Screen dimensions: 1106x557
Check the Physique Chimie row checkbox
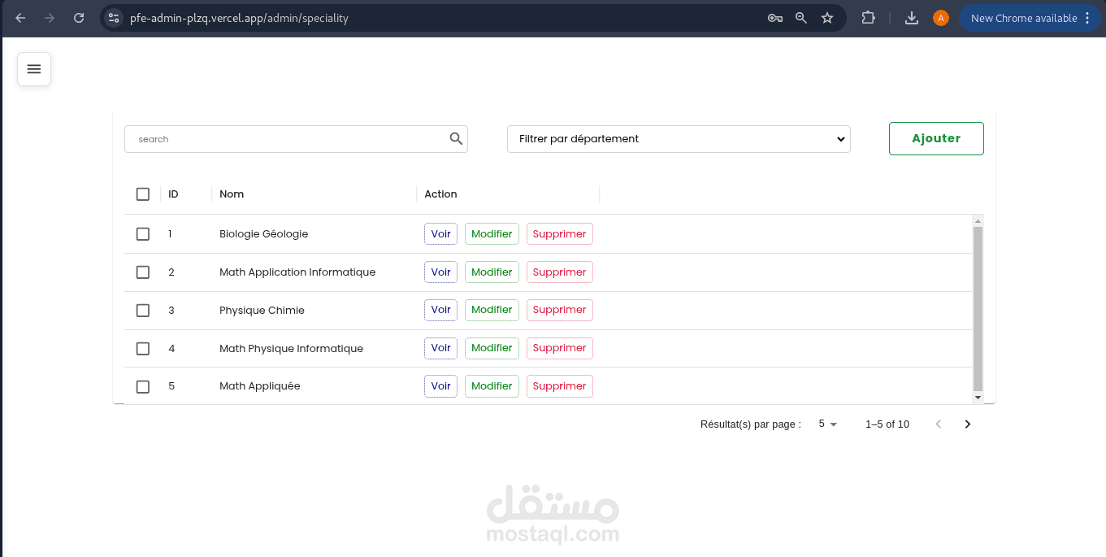coord(143,310)
